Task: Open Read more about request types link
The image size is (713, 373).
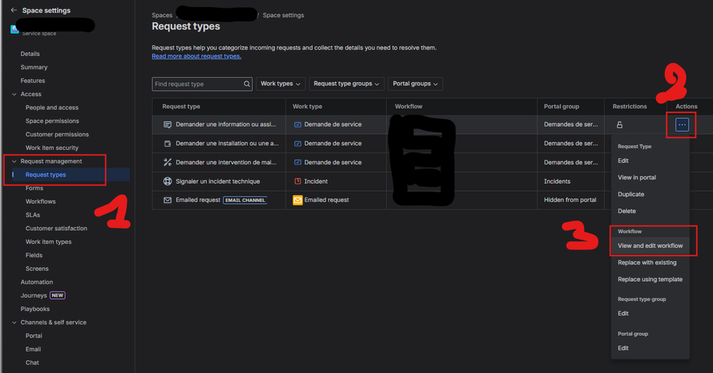Action: (x=196, y=56)
